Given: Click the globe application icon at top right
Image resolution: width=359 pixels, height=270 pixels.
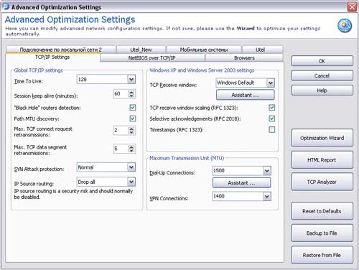Looking at the screenshot, I should (345, 26).
